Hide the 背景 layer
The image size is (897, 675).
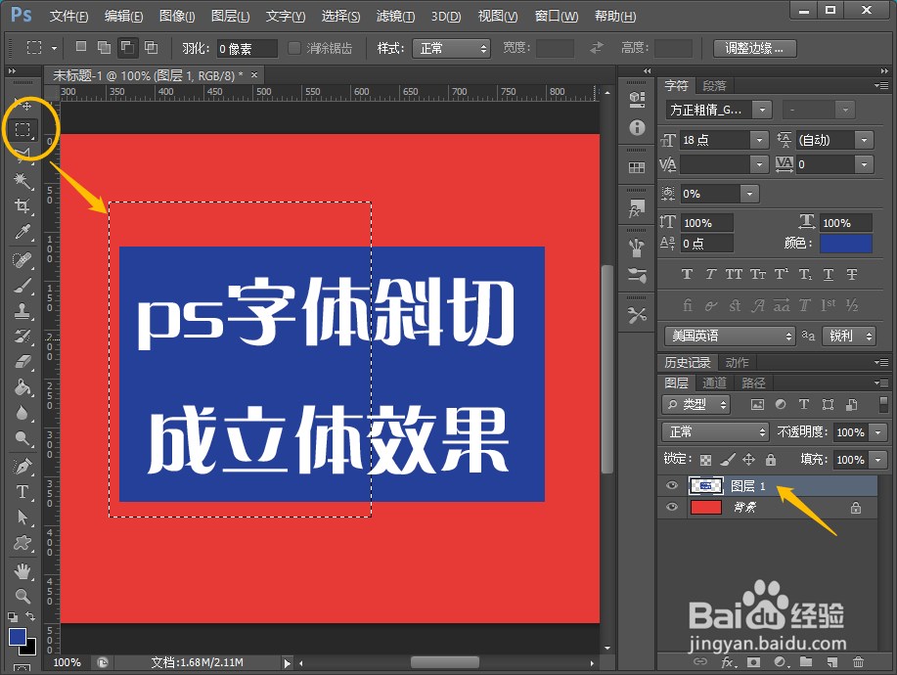[x=671, y=507]
